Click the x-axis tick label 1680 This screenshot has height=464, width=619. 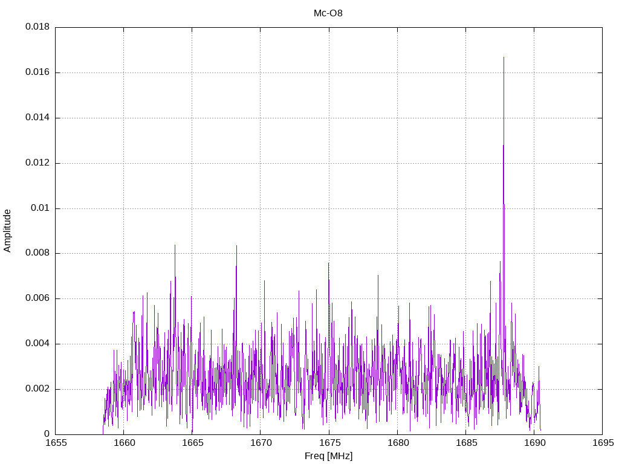tap(398, 443)
